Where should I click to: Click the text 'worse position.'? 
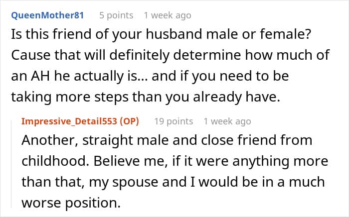click(71, 203)
